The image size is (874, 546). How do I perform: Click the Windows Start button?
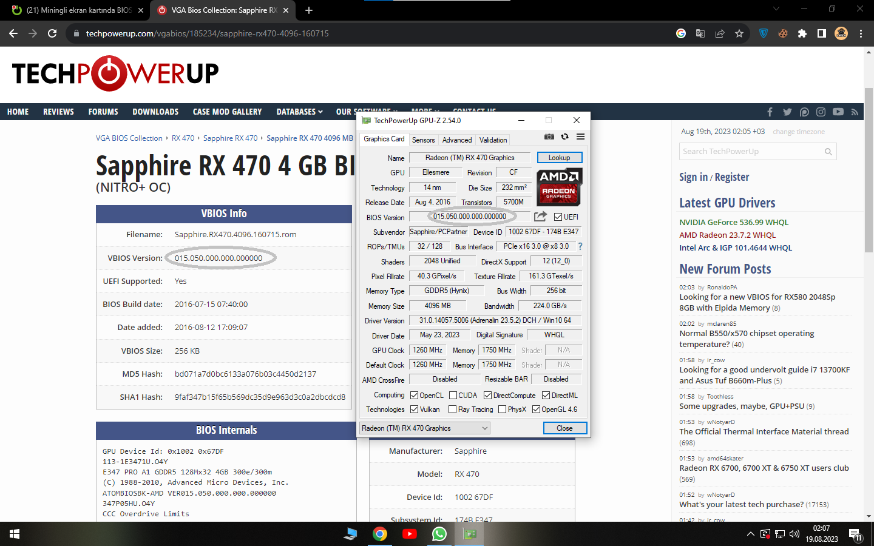[x=15, y=534]
